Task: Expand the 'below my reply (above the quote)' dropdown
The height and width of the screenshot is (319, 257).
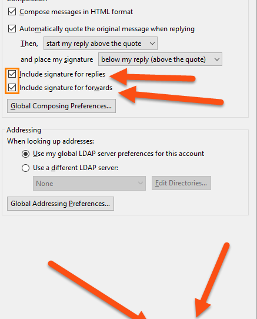Action: coord(160,59)
